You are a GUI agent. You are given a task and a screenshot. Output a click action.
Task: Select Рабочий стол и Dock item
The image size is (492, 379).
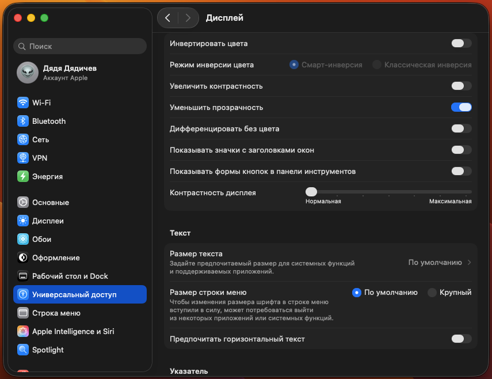click(x=70, y=276)
